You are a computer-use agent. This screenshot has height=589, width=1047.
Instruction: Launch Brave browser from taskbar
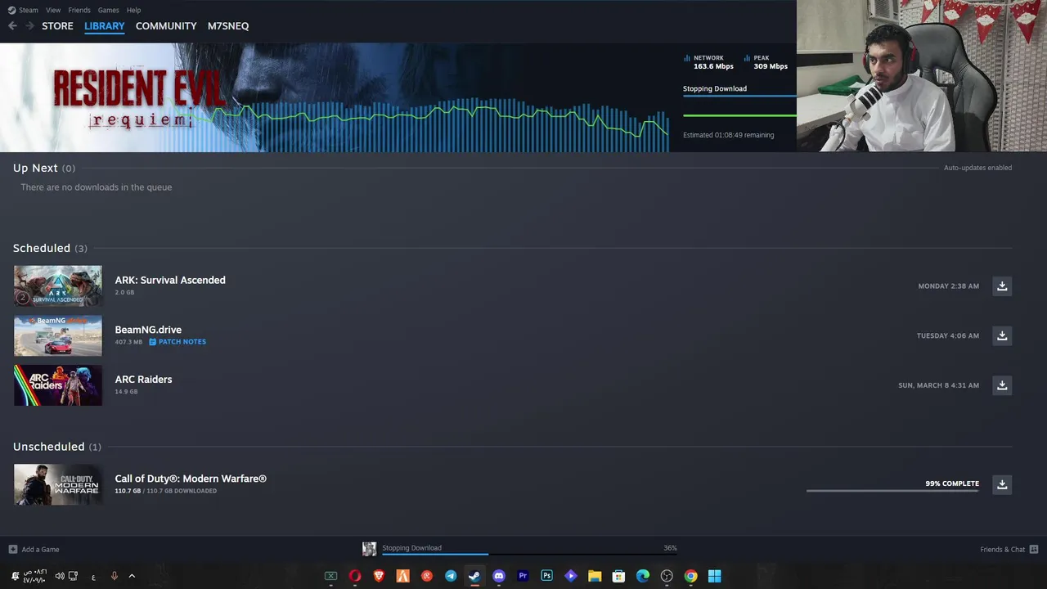coord(379,576)
